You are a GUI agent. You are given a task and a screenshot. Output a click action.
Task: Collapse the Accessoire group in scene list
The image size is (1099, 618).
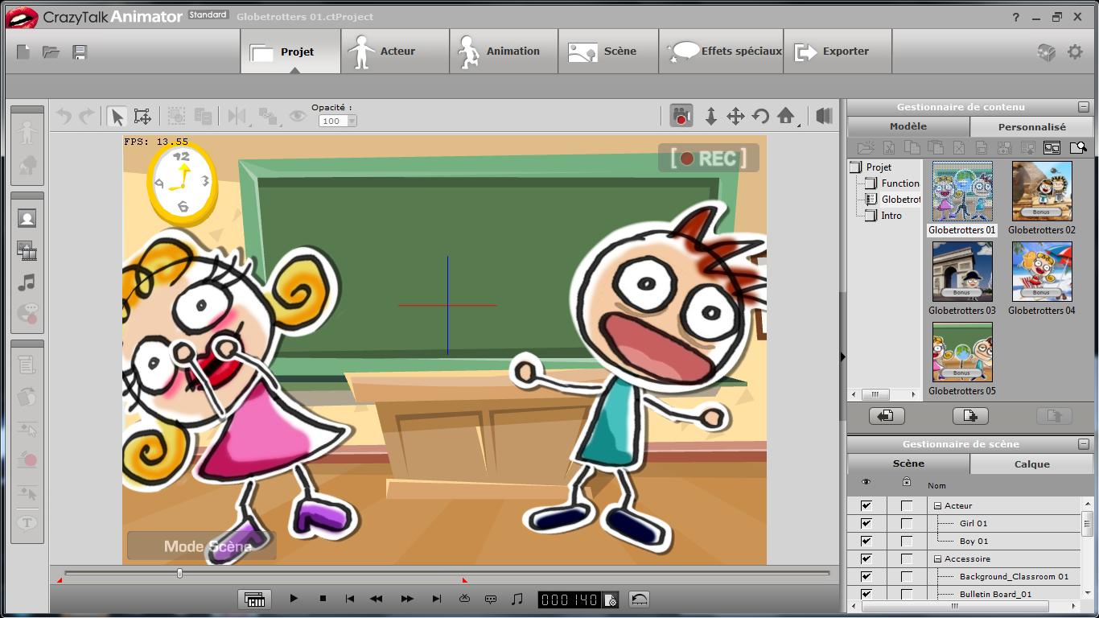pyautogui.click(x=937, y=559)
